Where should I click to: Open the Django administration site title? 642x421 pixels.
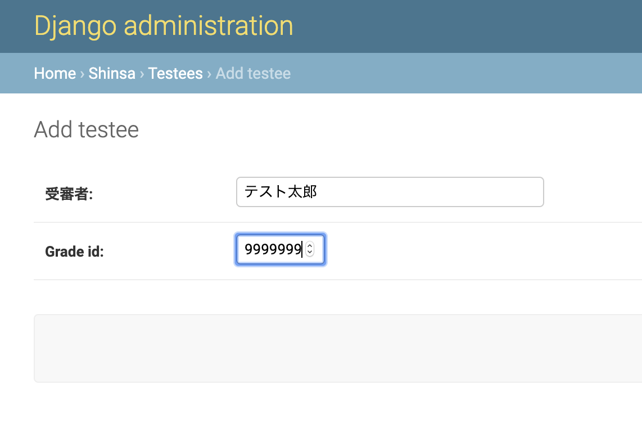pyautogui.click(x=164, y=26)
